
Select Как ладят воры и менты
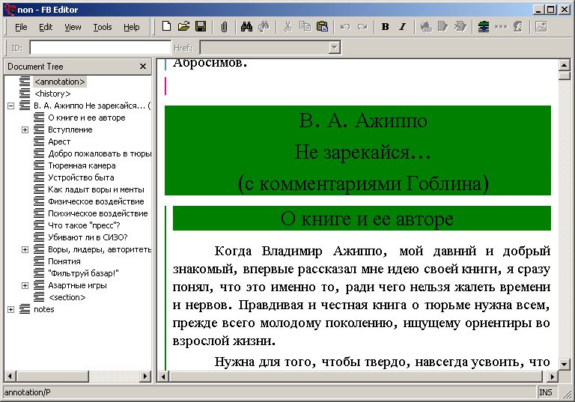tap(96, 189)
